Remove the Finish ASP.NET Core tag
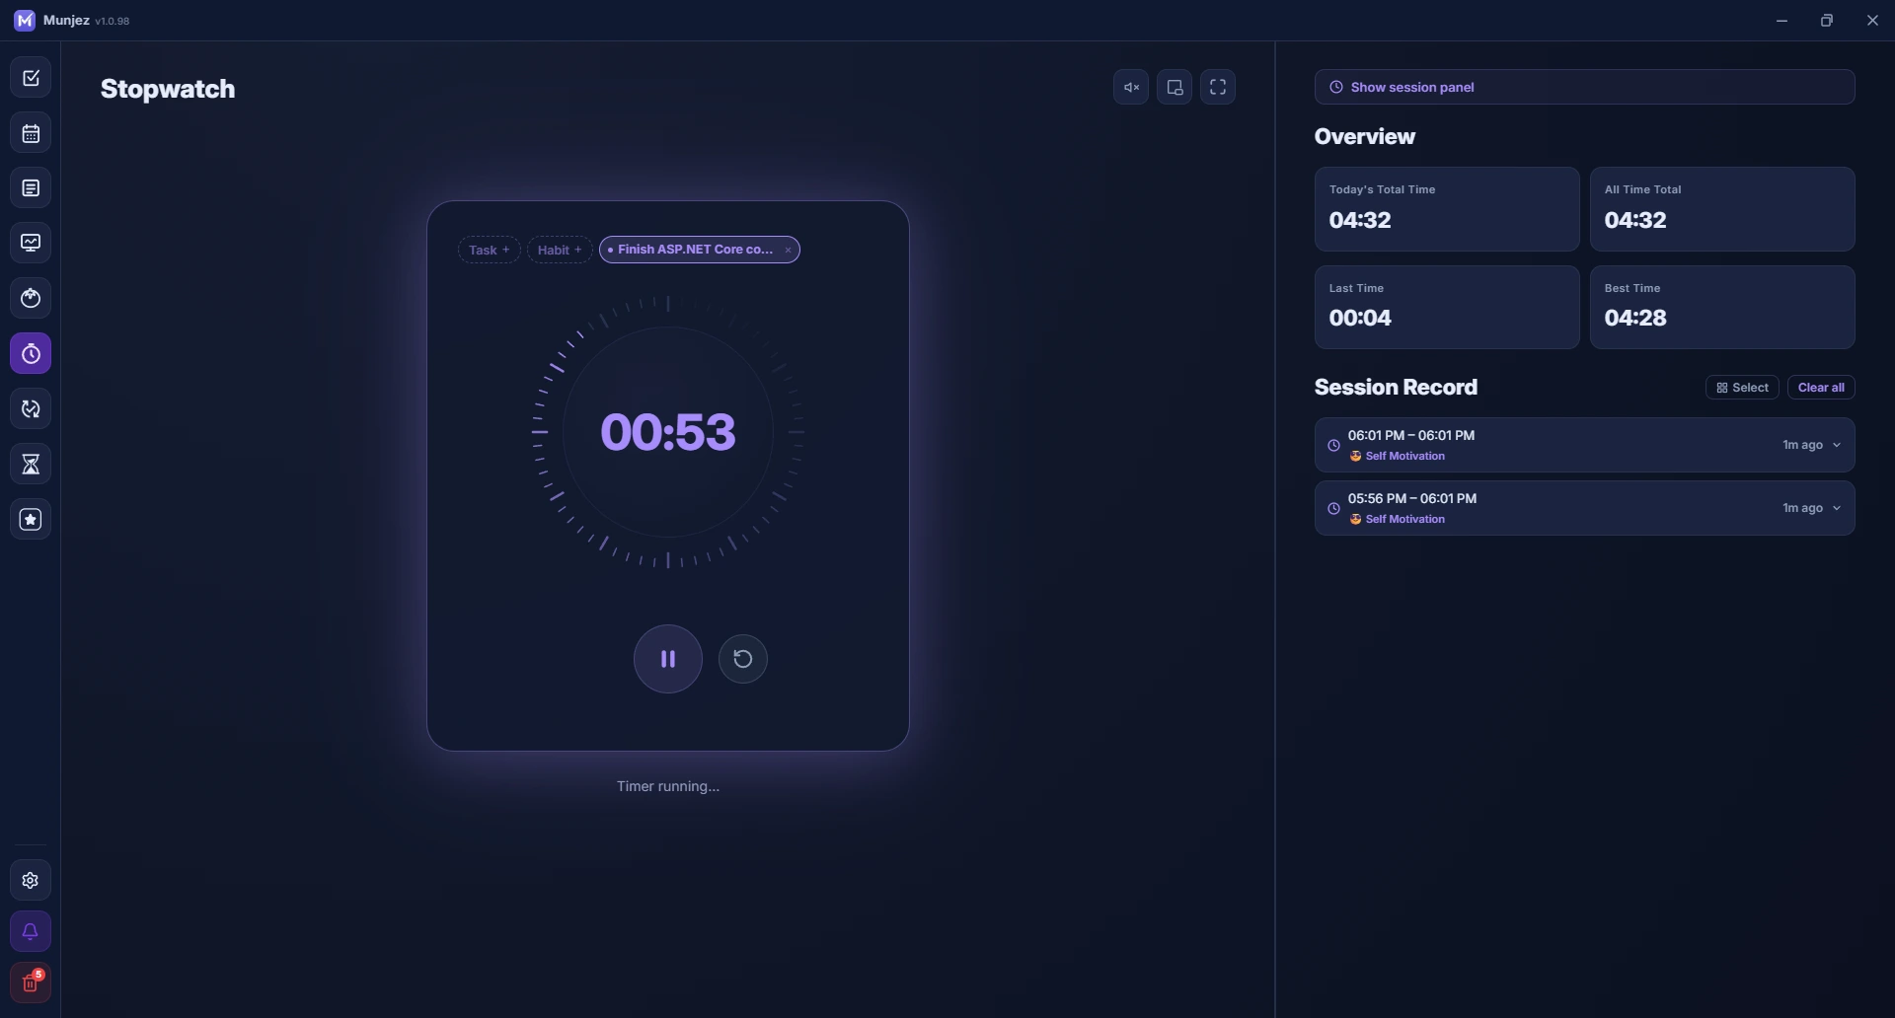 (788, 251)
